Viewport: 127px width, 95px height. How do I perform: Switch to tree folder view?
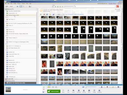coord(24,6)
